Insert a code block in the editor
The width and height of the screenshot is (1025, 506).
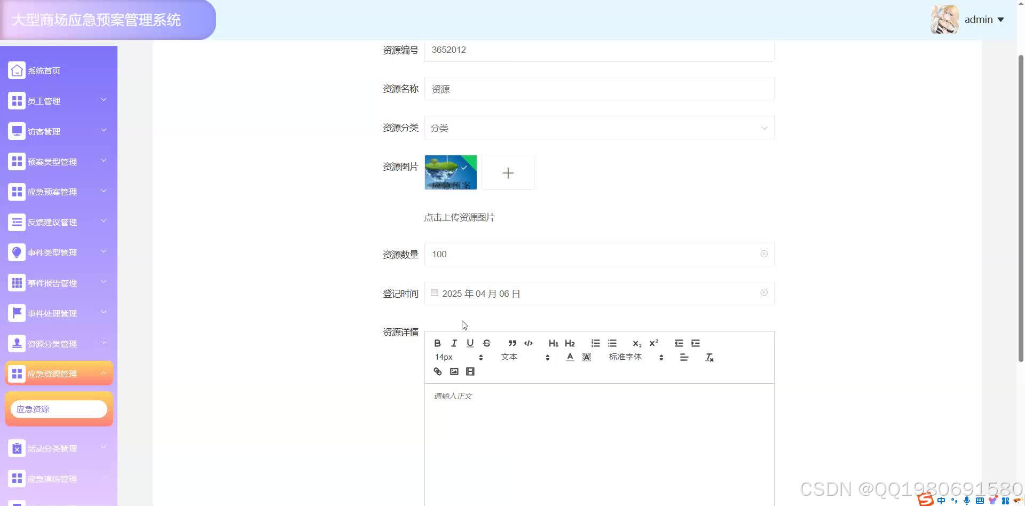coord(529,343)
